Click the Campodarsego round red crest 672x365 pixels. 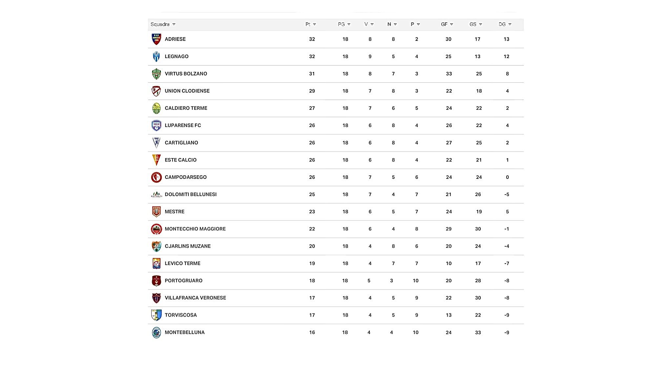tap(156, 177)
